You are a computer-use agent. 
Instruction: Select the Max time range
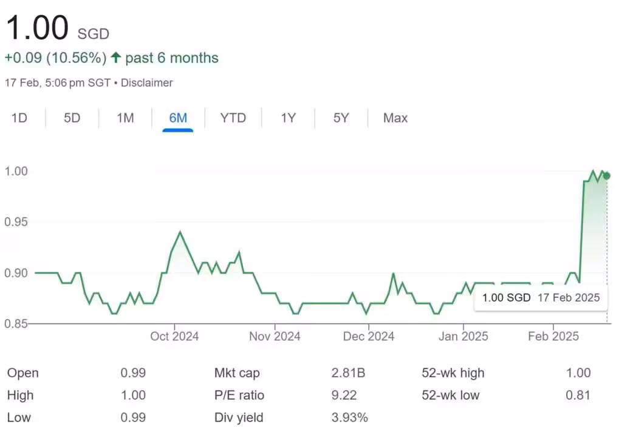tap(394, 118)
